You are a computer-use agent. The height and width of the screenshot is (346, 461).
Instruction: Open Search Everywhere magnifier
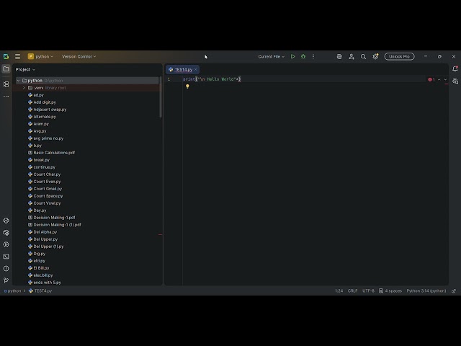pyautogui.click(x=363, y=56)
